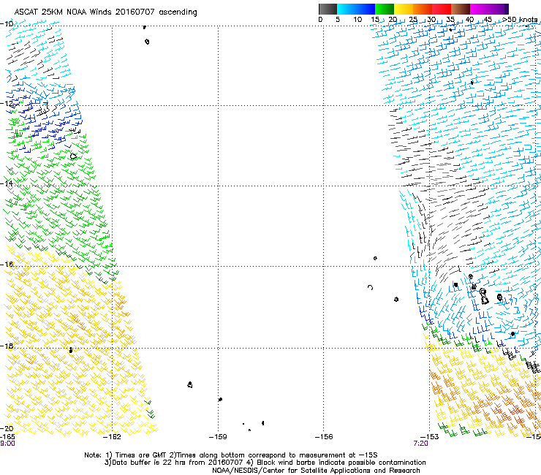
Task: Click the '-16' latitude axis label
Action: 7,265
